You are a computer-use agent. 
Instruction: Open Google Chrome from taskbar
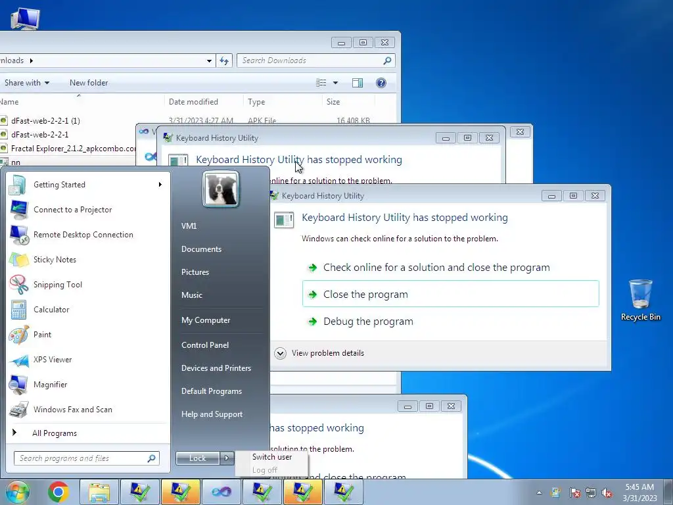click(x=58, y=492)
